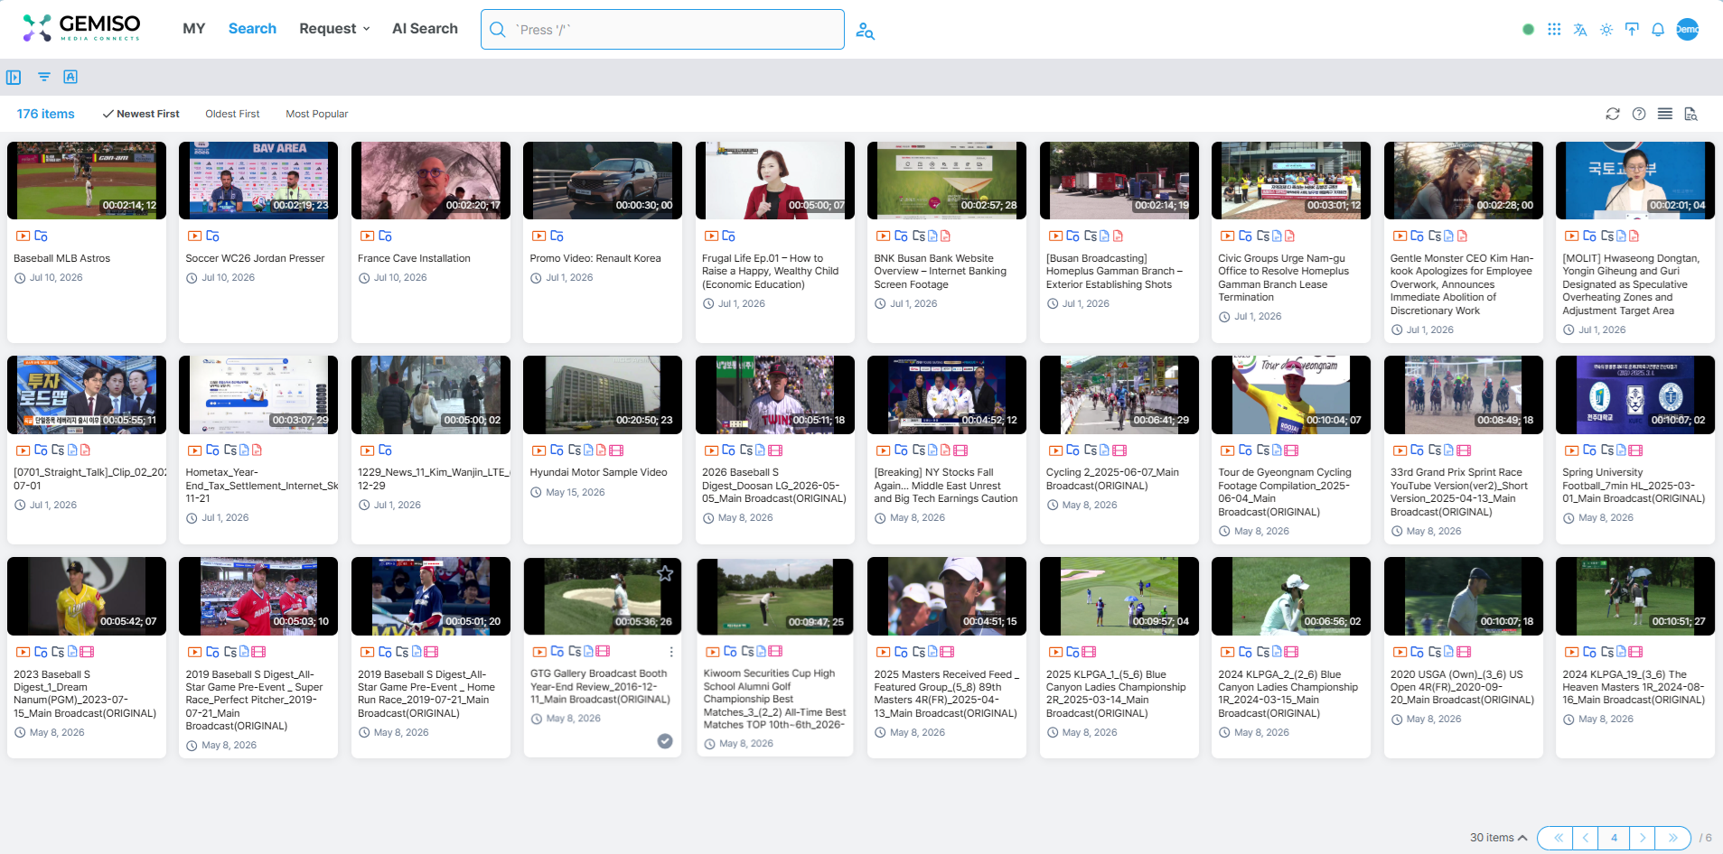1723x854 pixels.
Task: Expand the 30 items page size dropdown
Action: tap(1498, 838)
